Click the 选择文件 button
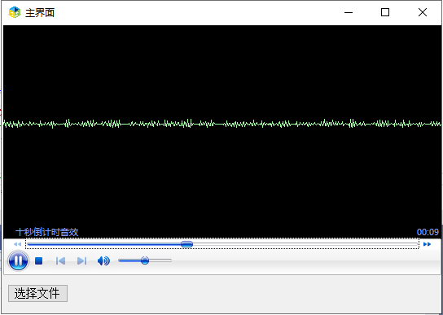The height and width of the screenshot is (315, 443). pos(37,293)
